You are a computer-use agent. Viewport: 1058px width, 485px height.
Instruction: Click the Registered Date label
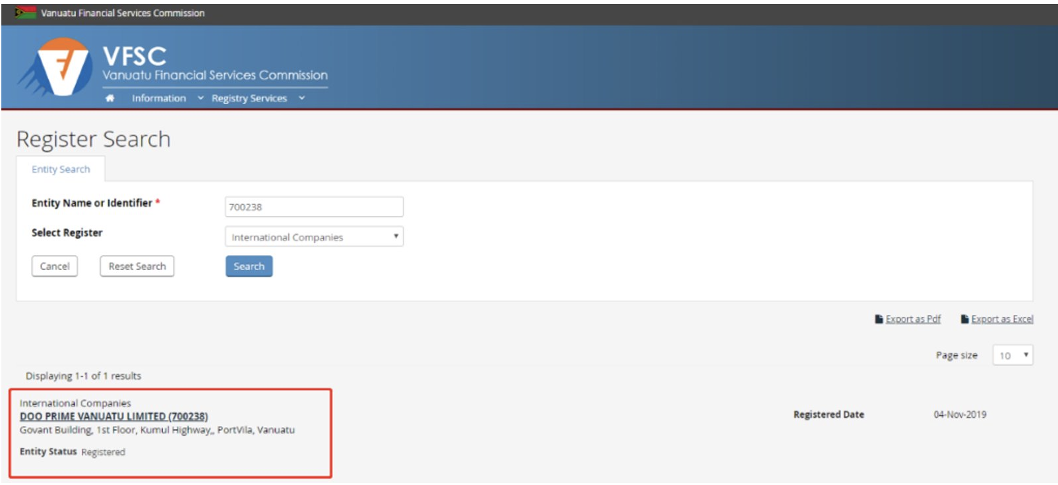click(x=828, y=414)
